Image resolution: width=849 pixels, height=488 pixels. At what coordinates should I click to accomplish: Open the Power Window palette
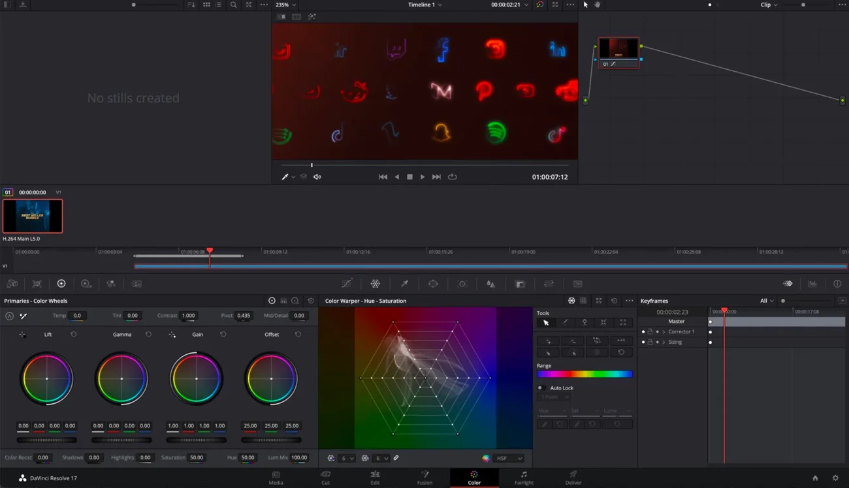click(433, 284)
